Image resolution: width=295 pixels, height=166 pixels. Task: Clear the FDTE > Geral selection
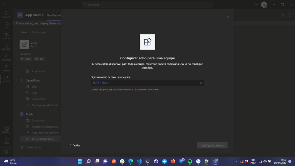point(201,83)
